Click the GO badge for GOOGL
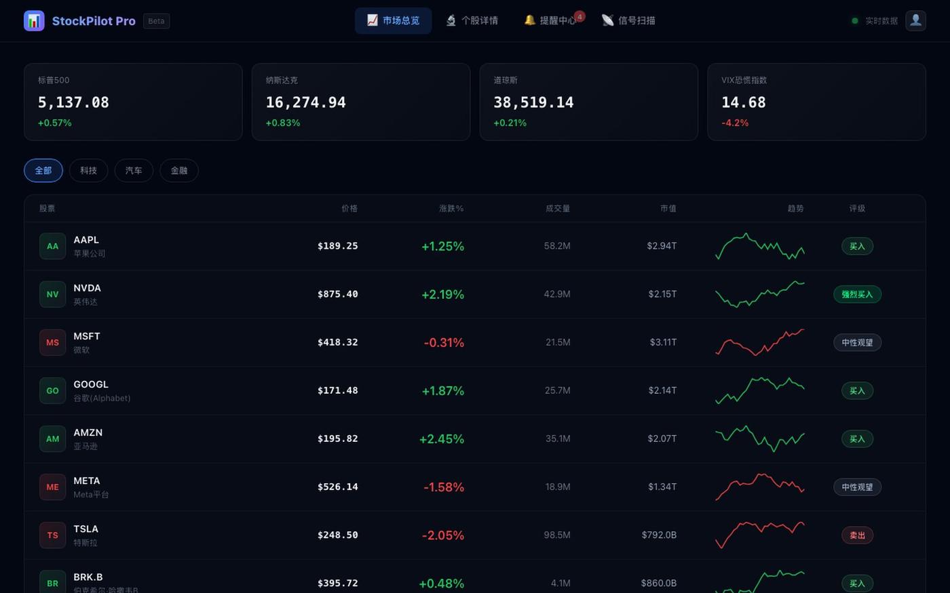Image resolution: width=950 pixels, height=593 pixels. (x=52, y=390)
